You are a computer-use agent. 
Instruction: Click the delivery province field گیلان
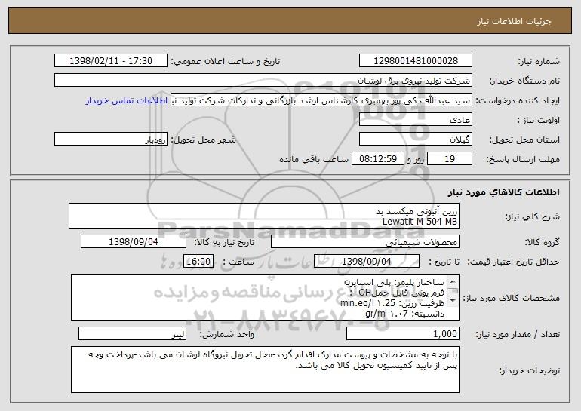(x=415, y=140)
